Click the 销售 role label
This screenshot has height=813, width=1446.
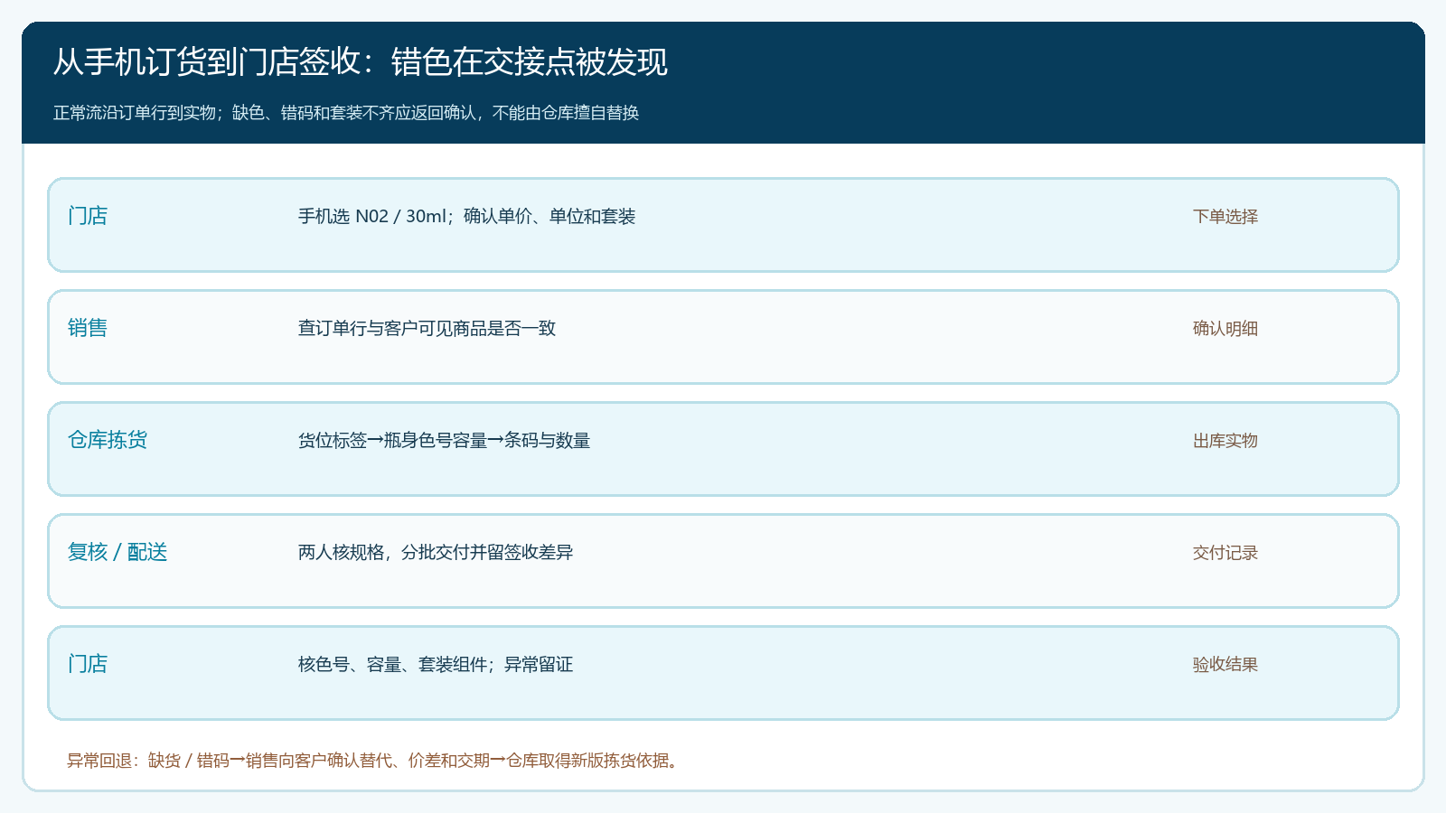(x=88, y=328)
